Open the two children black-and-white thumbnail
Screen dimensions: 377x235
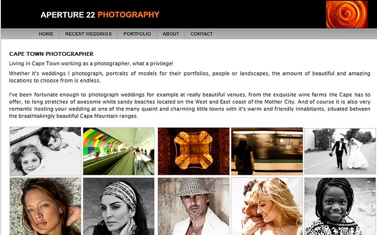[x=45, y=151]
